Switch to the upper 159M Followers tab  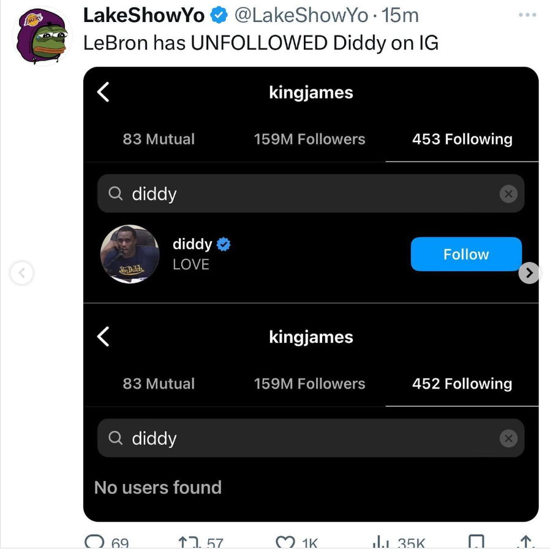tap(309, 140)
